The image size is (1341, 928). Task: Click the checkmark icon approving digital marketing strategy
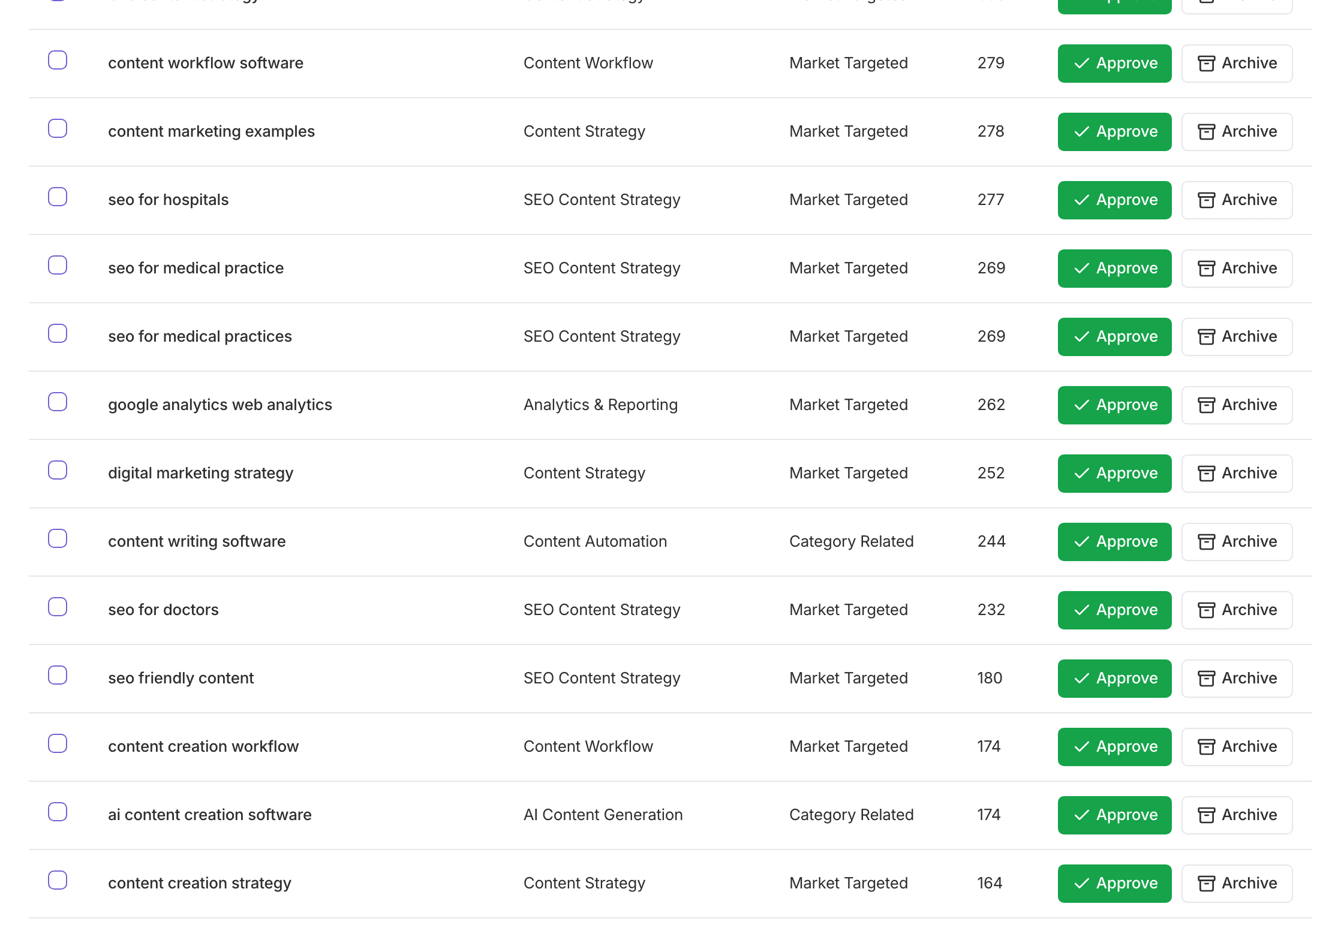pyautogui.click(x=1081, y=473)
